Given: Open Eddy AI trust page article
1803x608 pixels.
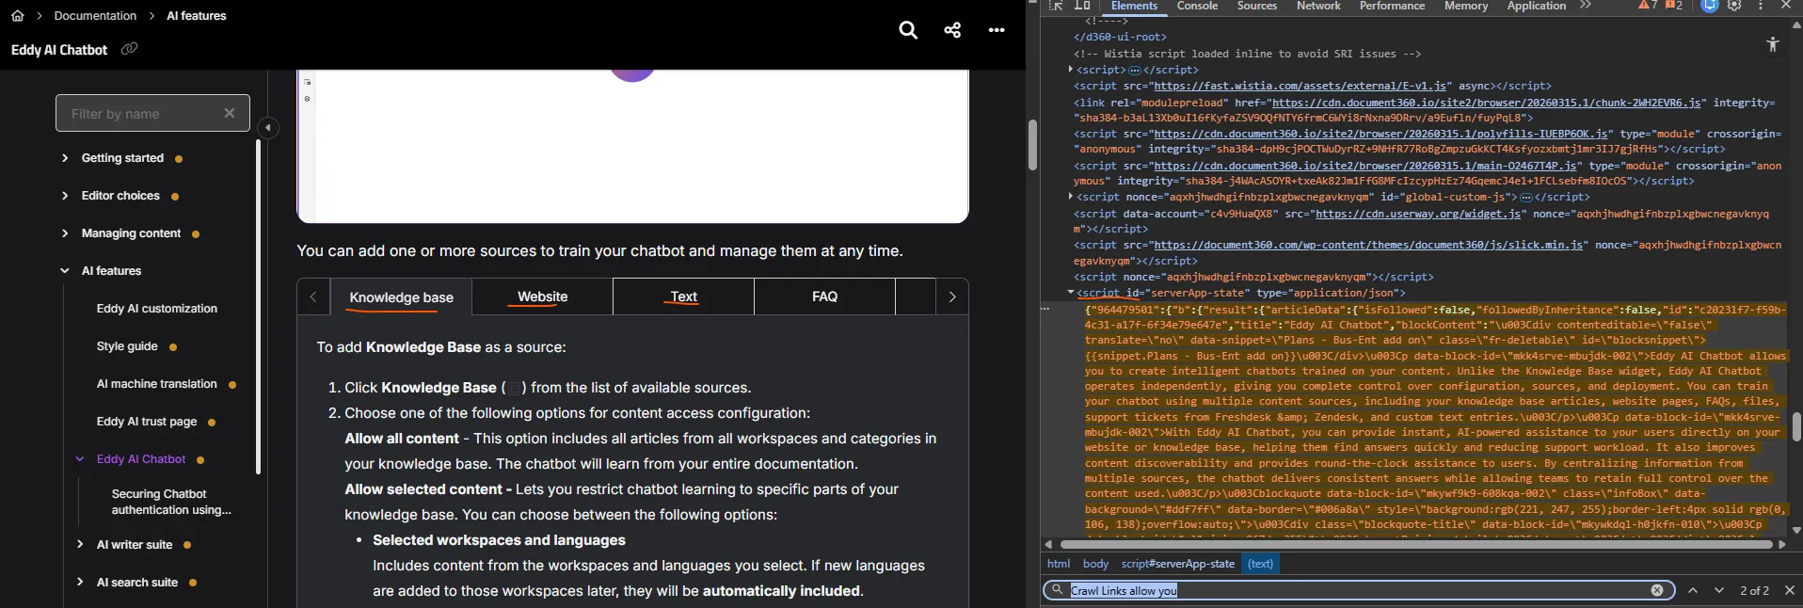Looking at the screenshot, I should [x=147, y=422].
